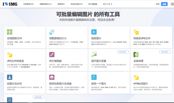Image resolution: width=174 pixels, height=103 pixels.
Task: Open the 转换至JPG文件 card title
Action: (142, 38)
